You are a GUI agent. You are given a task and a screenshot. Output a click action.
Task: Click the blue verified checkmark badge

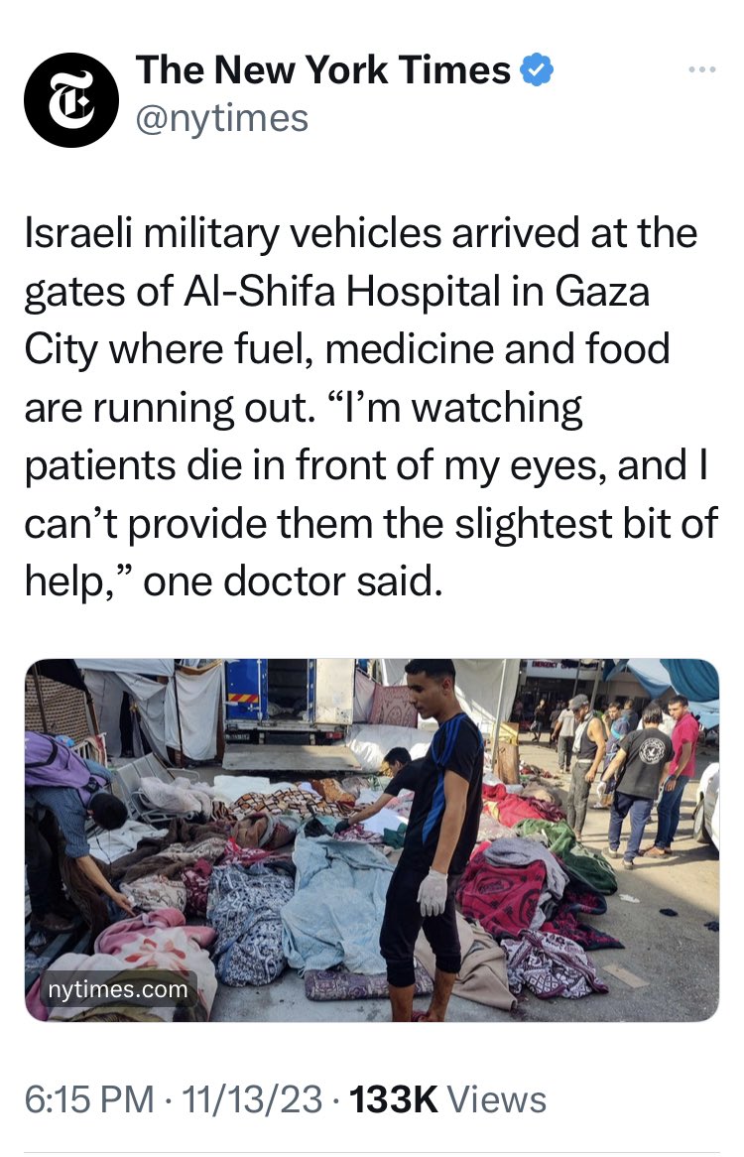(536, 70)
